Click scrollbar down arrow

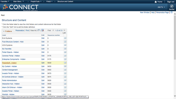pyautogui.click(x=175, y=96)
